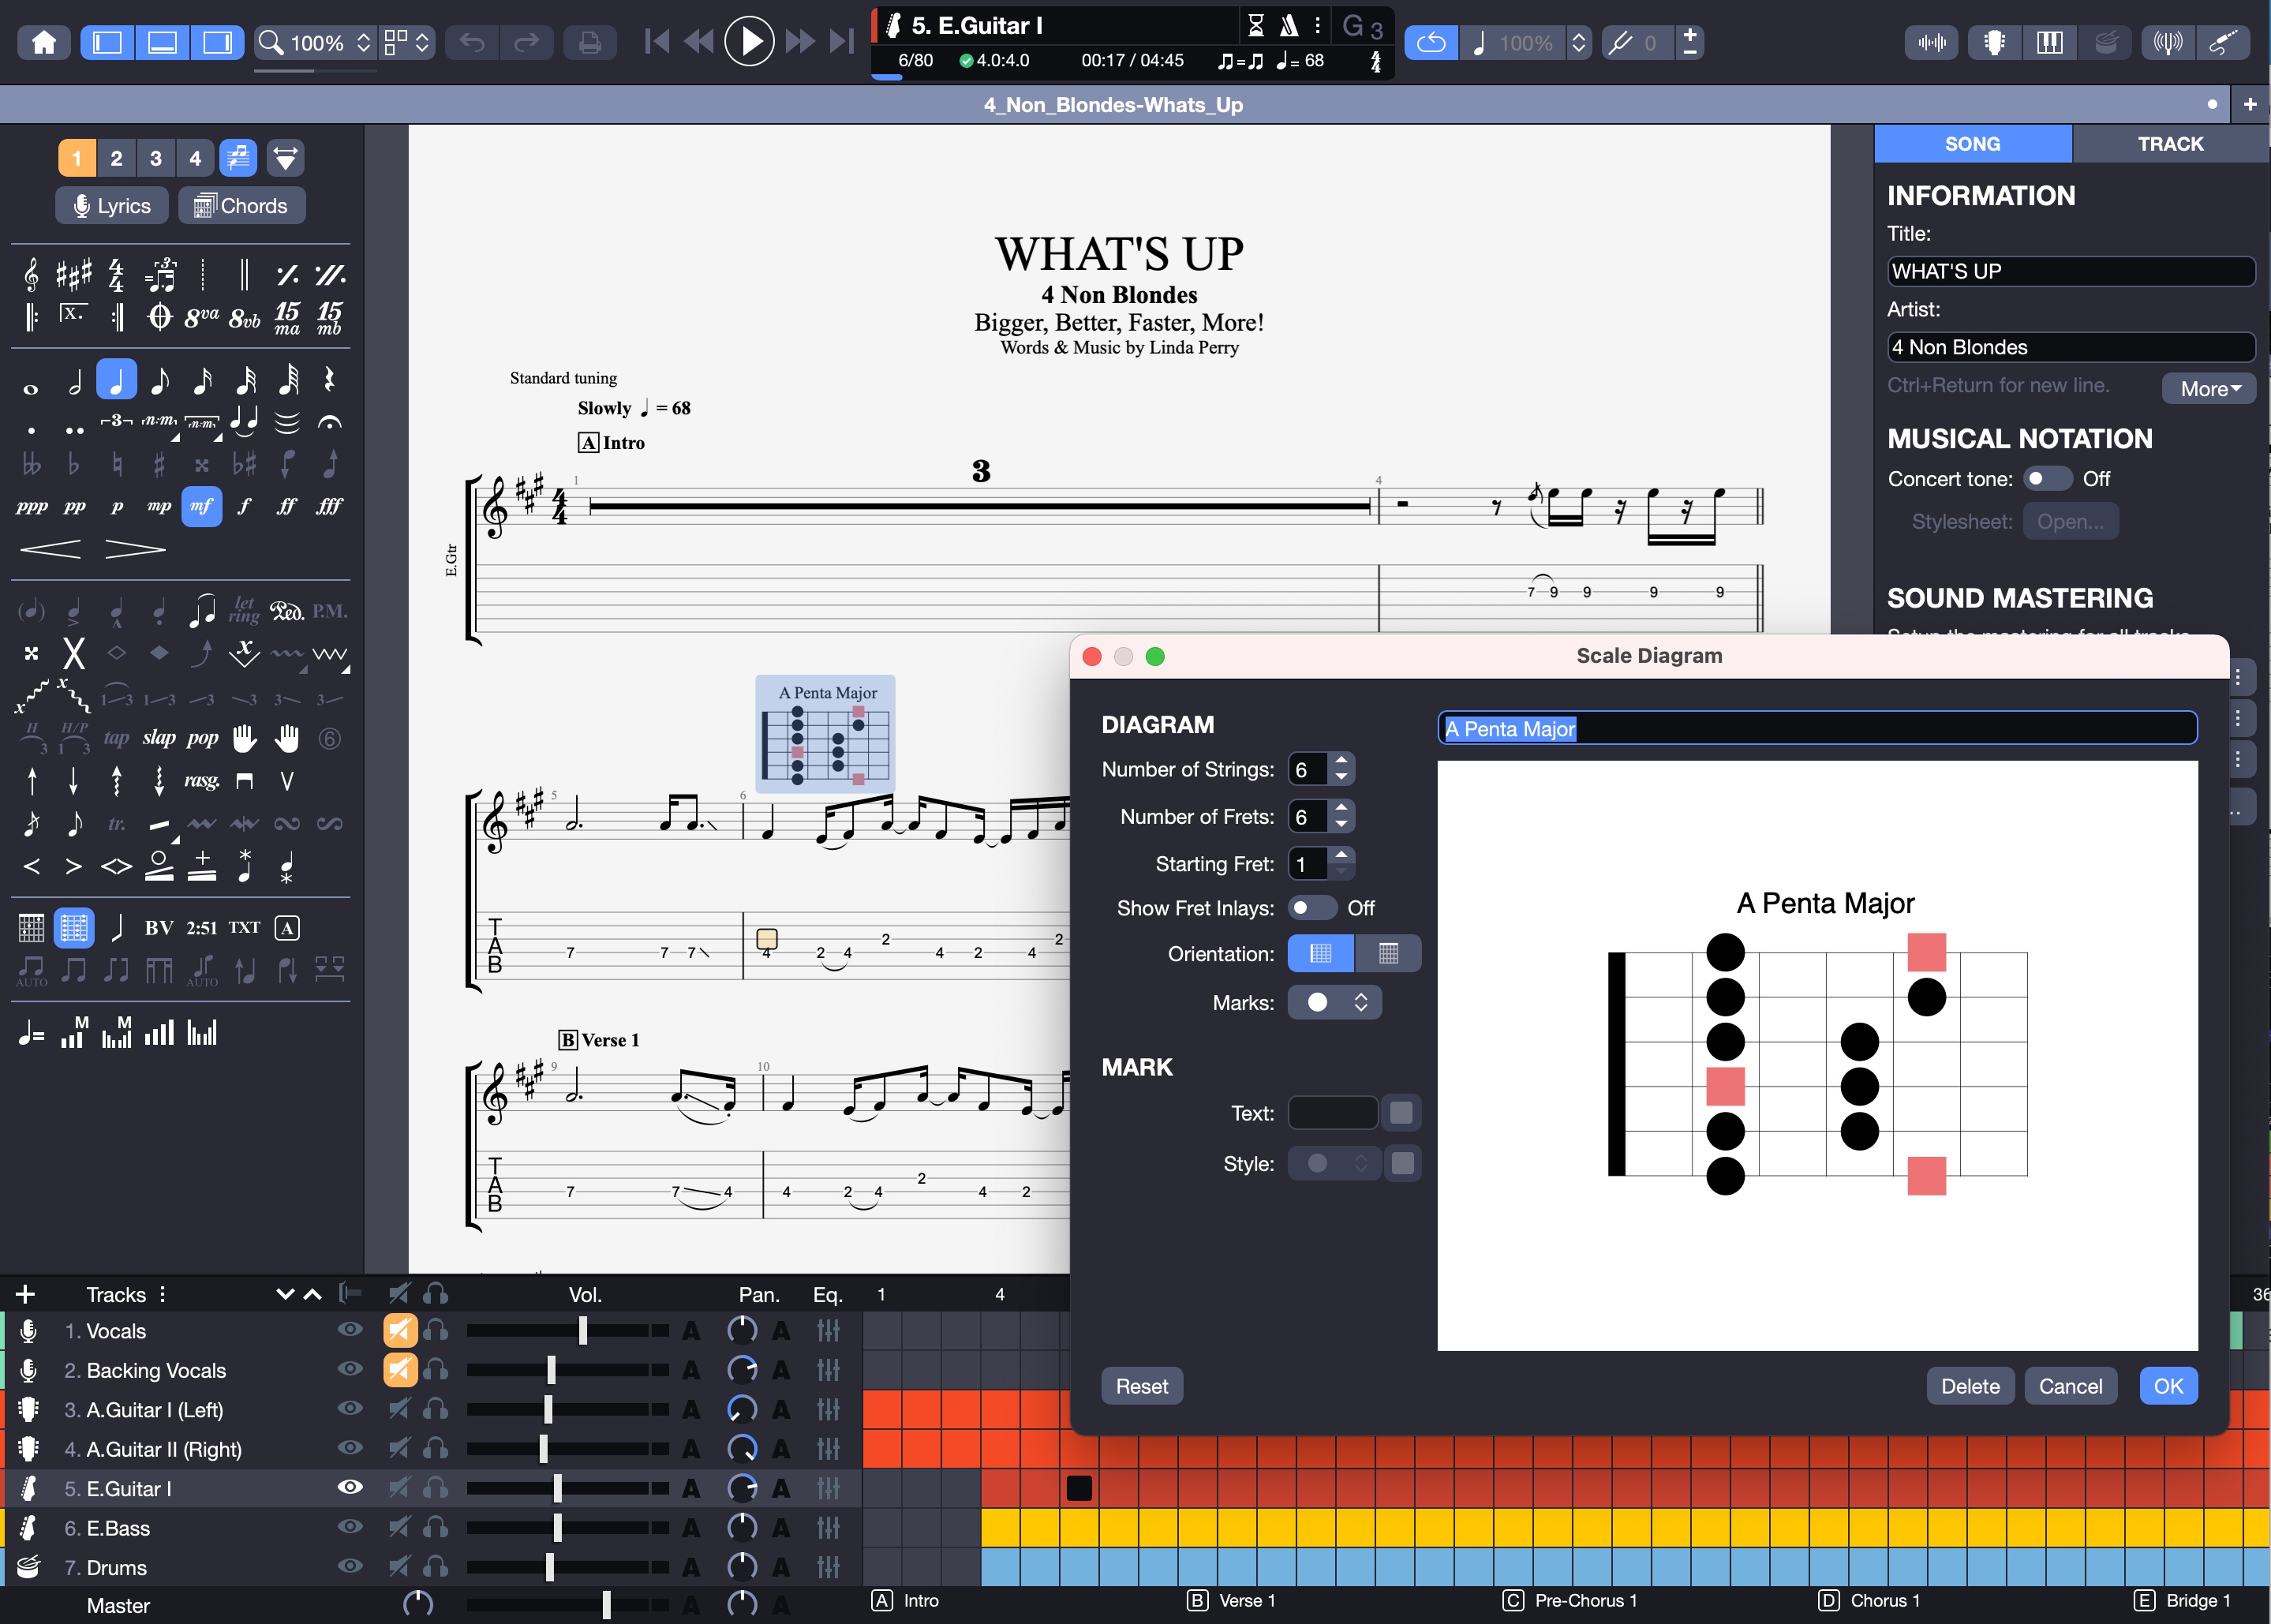The image size is (2271, 1624).
Task: Open chord diagram tool icon
Action: [x=31, y=928]
